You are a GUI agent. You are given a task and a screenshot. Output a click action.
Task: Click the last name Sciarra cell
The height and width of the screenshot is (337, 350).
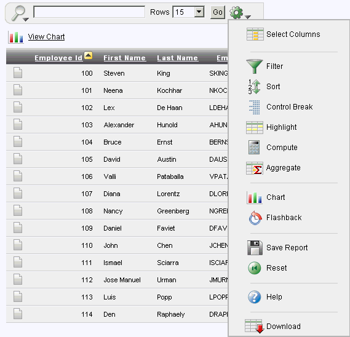coord(168,263)
